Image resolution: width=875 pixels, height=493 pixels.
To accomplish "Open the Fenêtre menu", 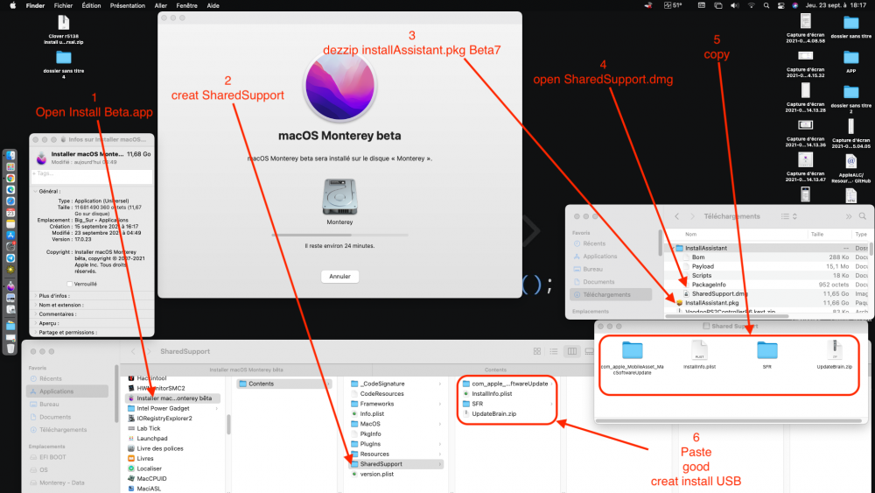I will (x=186, y=5).
